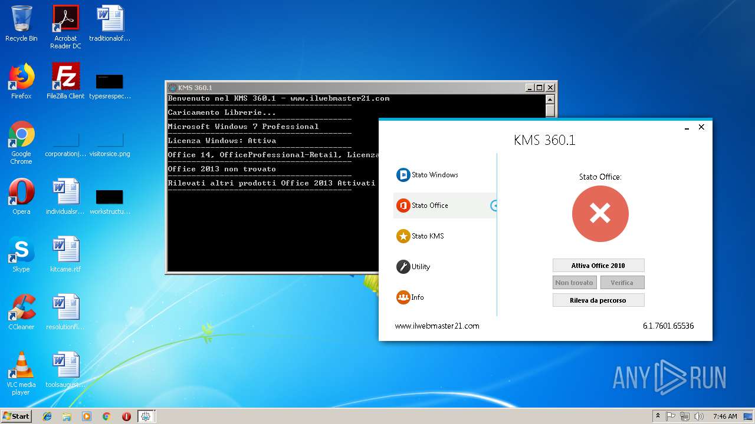Viewport: 755px width, 424px height.
Task: Click the orange people Info icon
Action: pos(403,297)
